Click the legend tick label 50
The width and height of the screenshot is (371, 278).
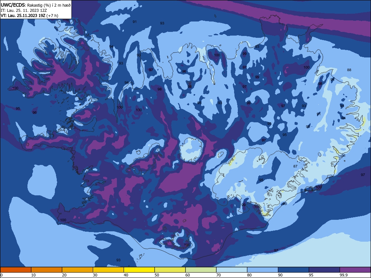pyautogui.click(x=157, y=275)
